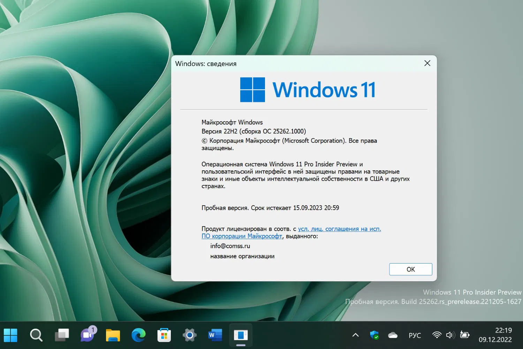The height and width of the screenshot is (349, 523).
Task: Click the Windows 11 logo banner
Action: [x=308, y=90]
